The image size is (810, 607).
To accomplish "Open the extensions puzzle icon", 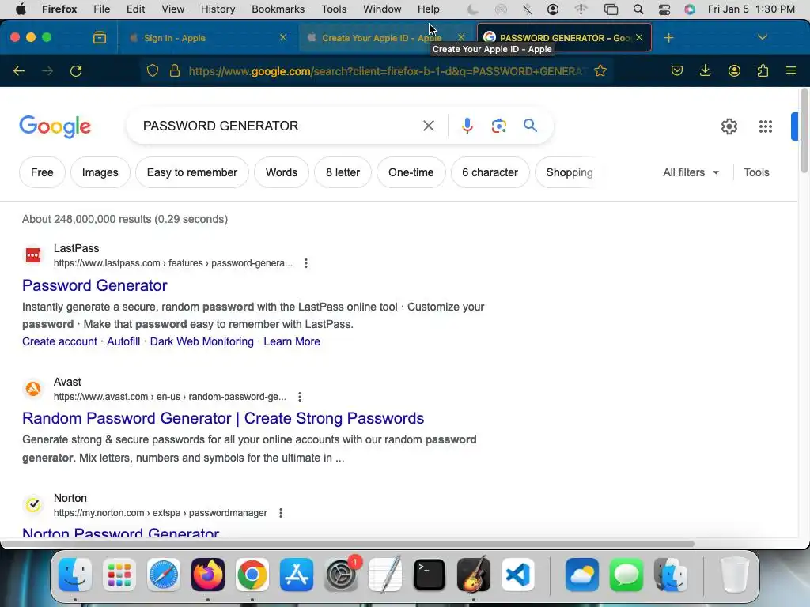I will [763, 70].
